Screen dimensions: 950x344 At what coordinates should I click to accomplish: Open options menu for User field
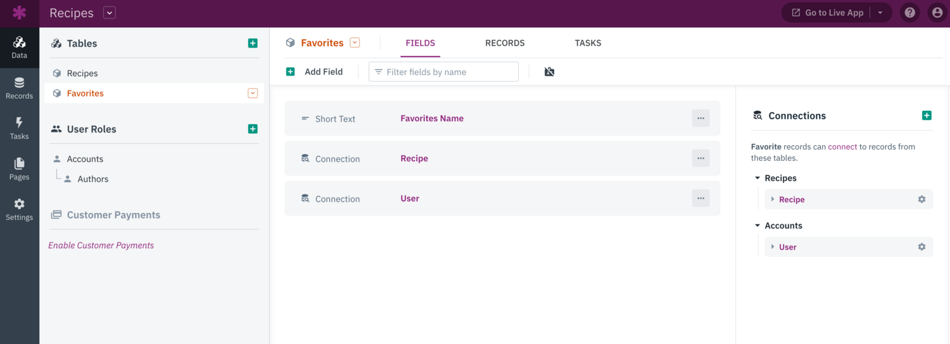point(700,198)
